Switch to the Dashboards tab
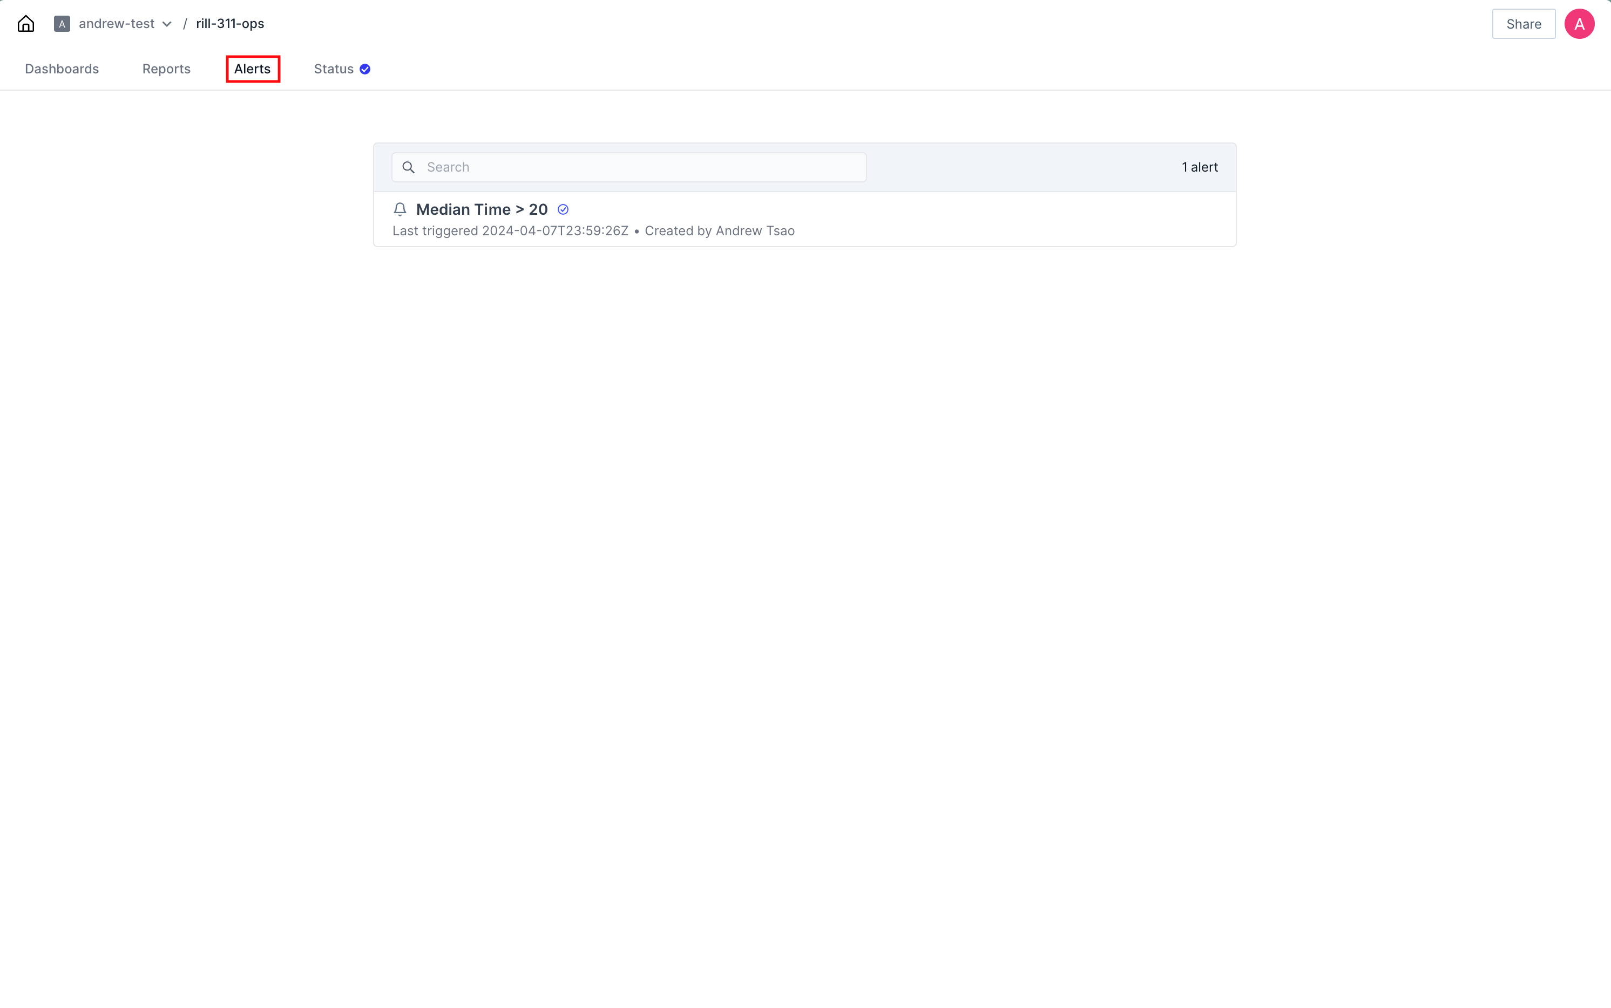The height and width of the screenshot is (1008, 1611). point(62,69)
